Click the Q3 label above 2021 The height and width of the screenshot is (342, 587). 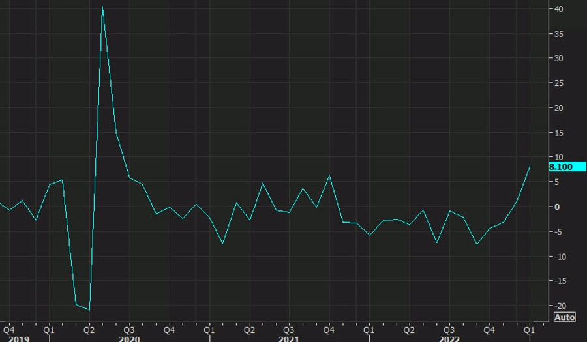(289, 330)
